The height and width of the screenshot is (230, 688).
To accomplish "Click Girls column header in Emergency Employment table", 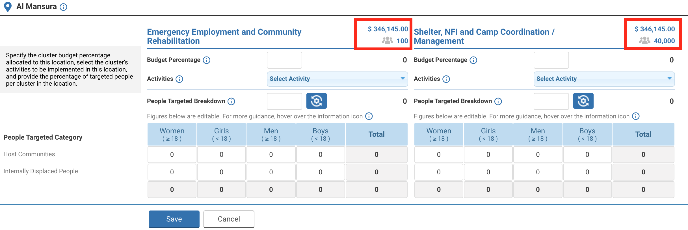I will click(x=221, y=134).
